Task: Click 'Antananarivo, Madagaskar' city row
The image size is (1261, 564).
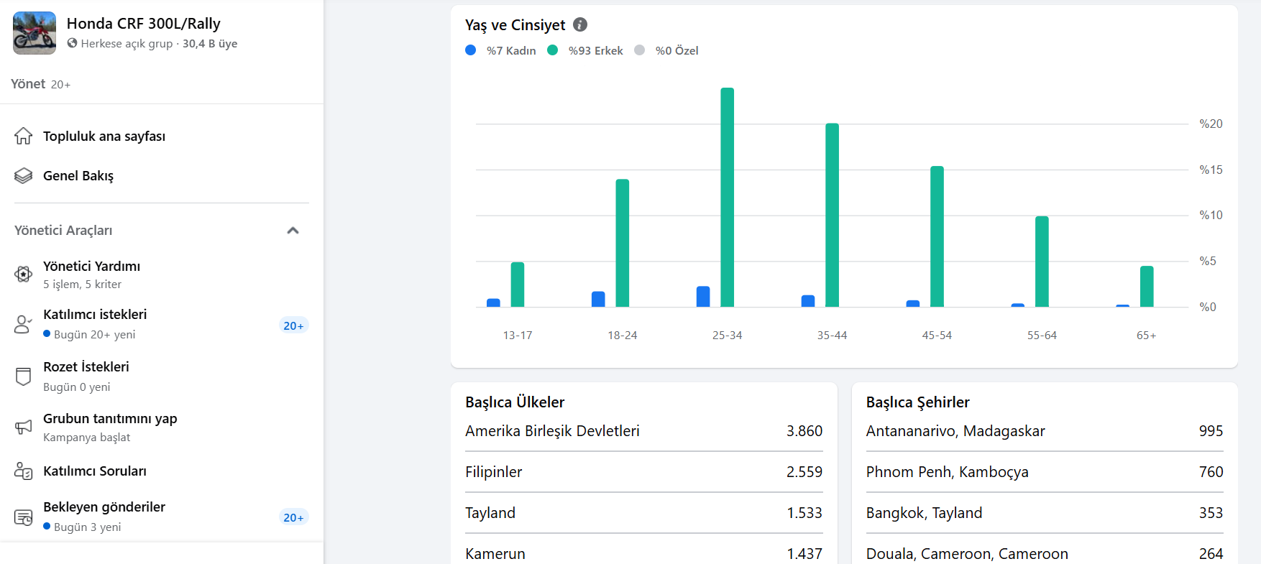Action: (1045, 431)
